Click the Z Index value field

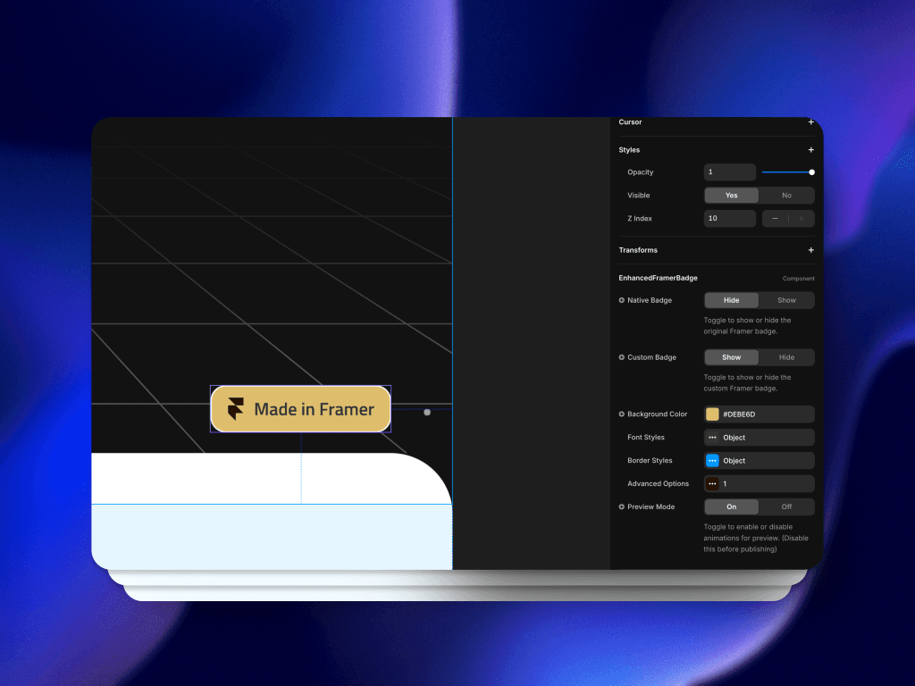(729, 219)
